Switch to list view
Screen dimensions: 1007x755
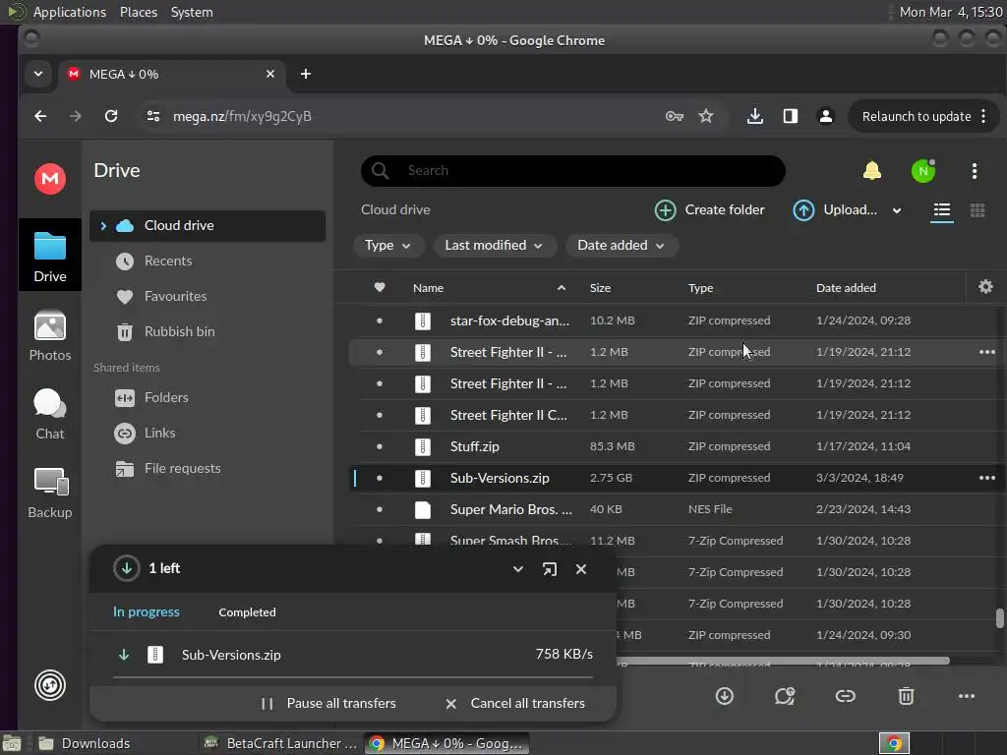941,210
